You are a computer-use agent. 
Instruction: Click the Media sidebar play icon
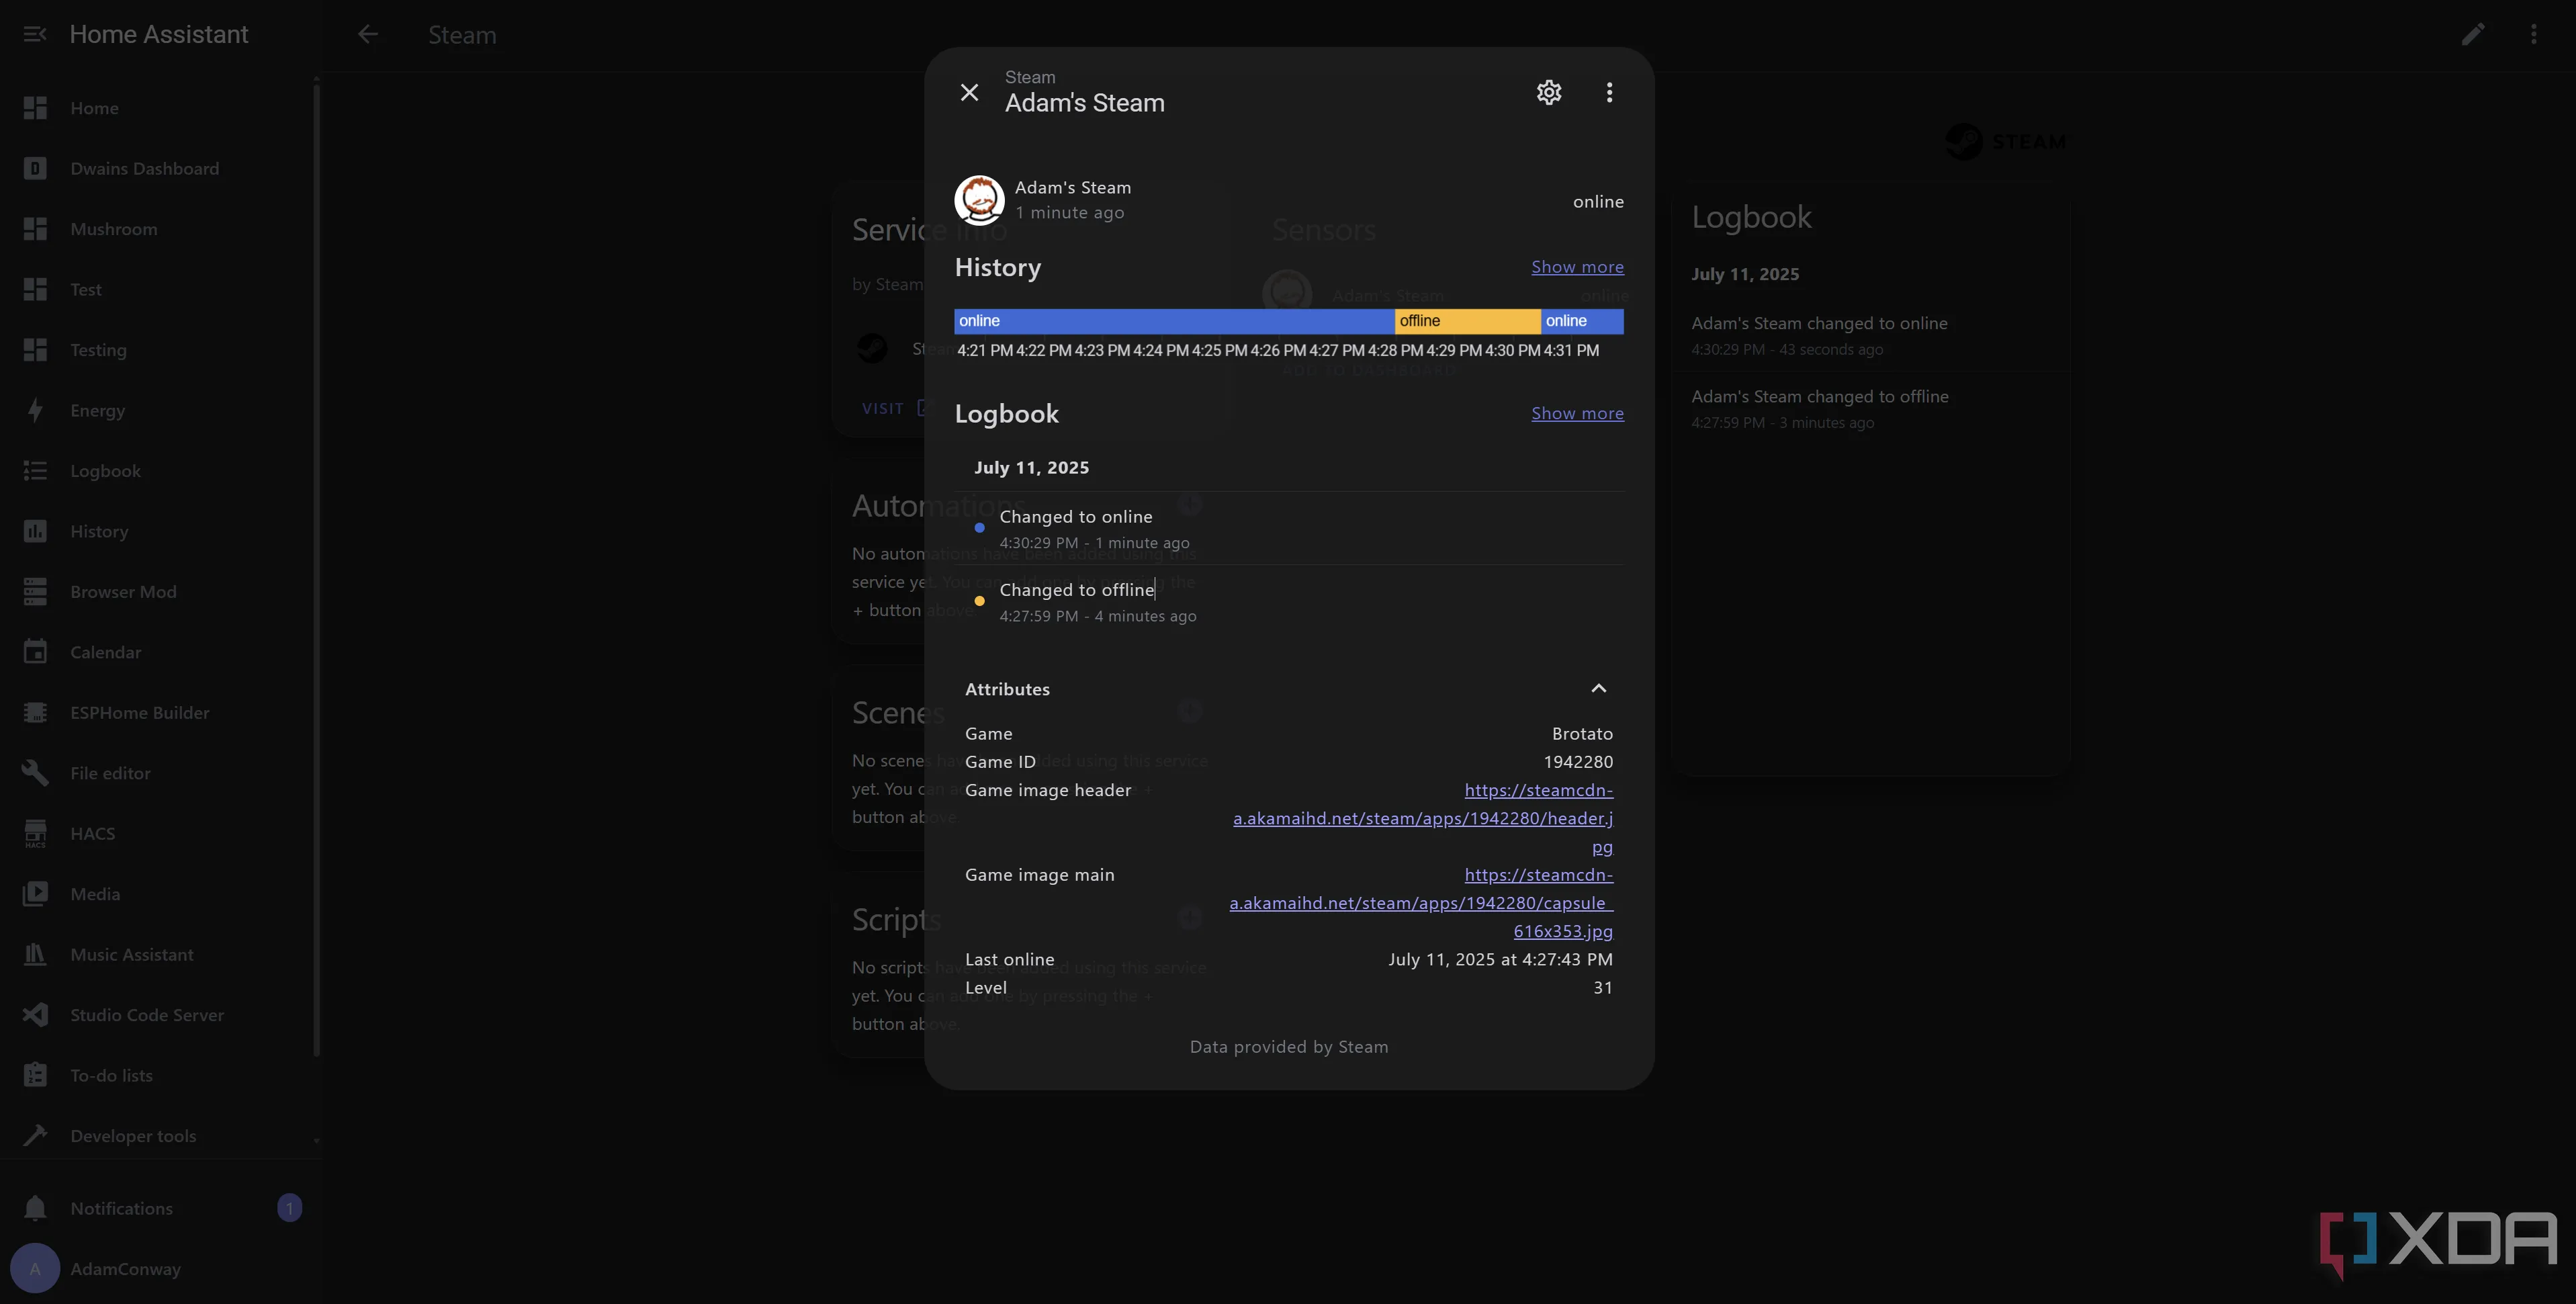tap(35, 894)
